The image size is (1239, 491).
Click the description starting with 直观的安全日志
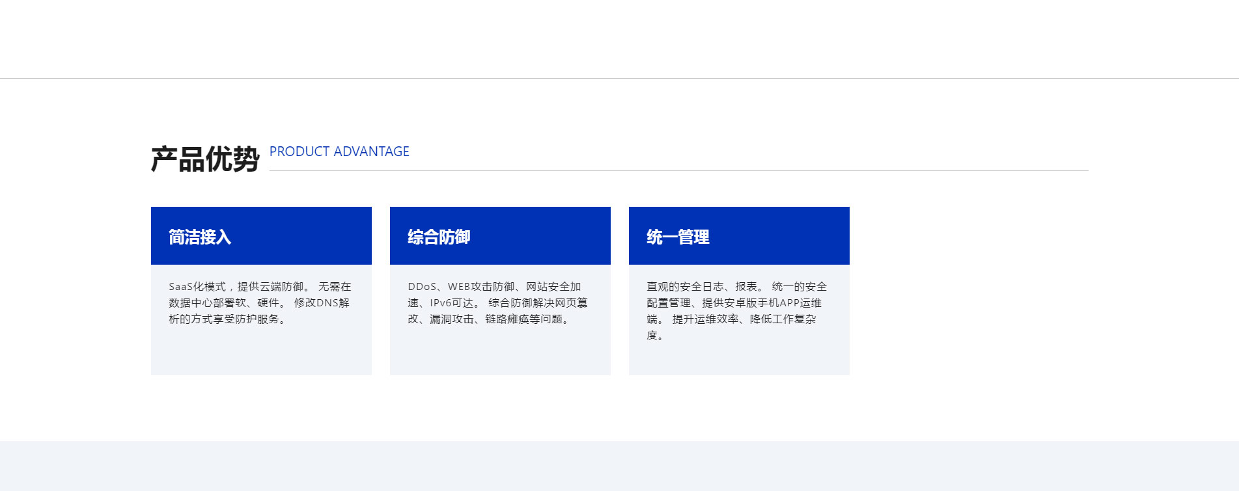tap(737, 311)
